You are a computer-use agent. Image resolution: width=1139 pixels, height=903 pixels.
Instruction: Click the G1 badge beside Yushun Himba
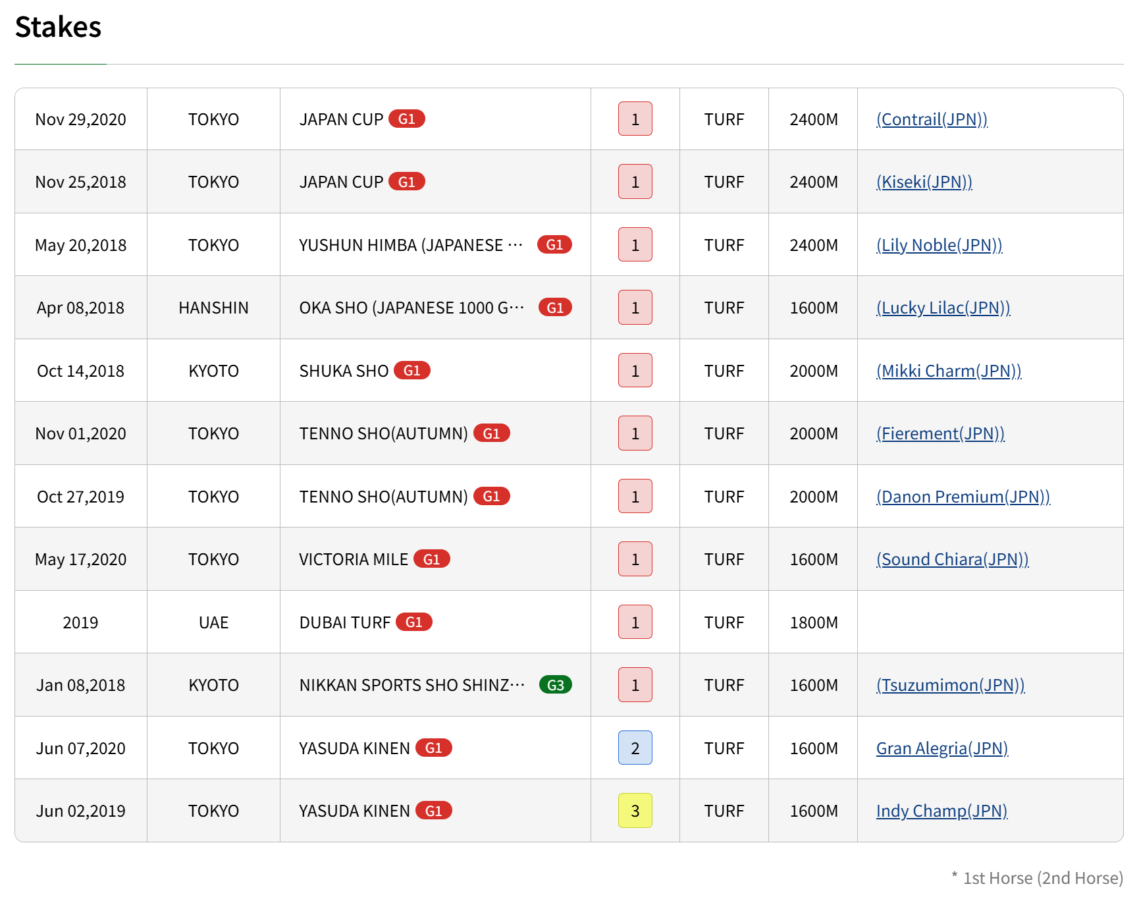pos(554,244)
